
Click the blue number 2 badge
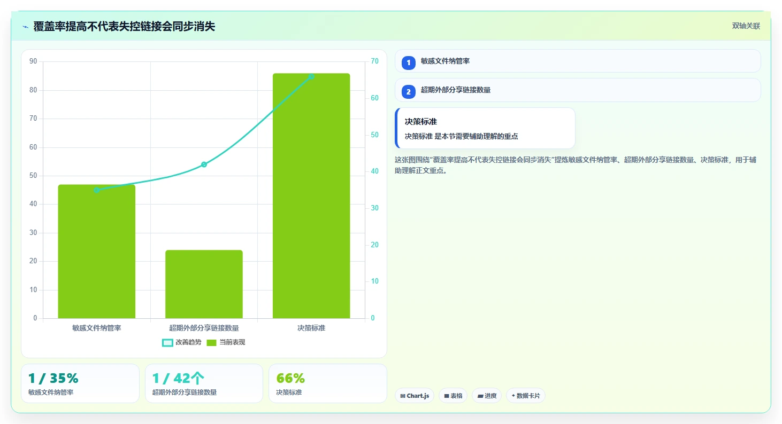click(409, 92)
